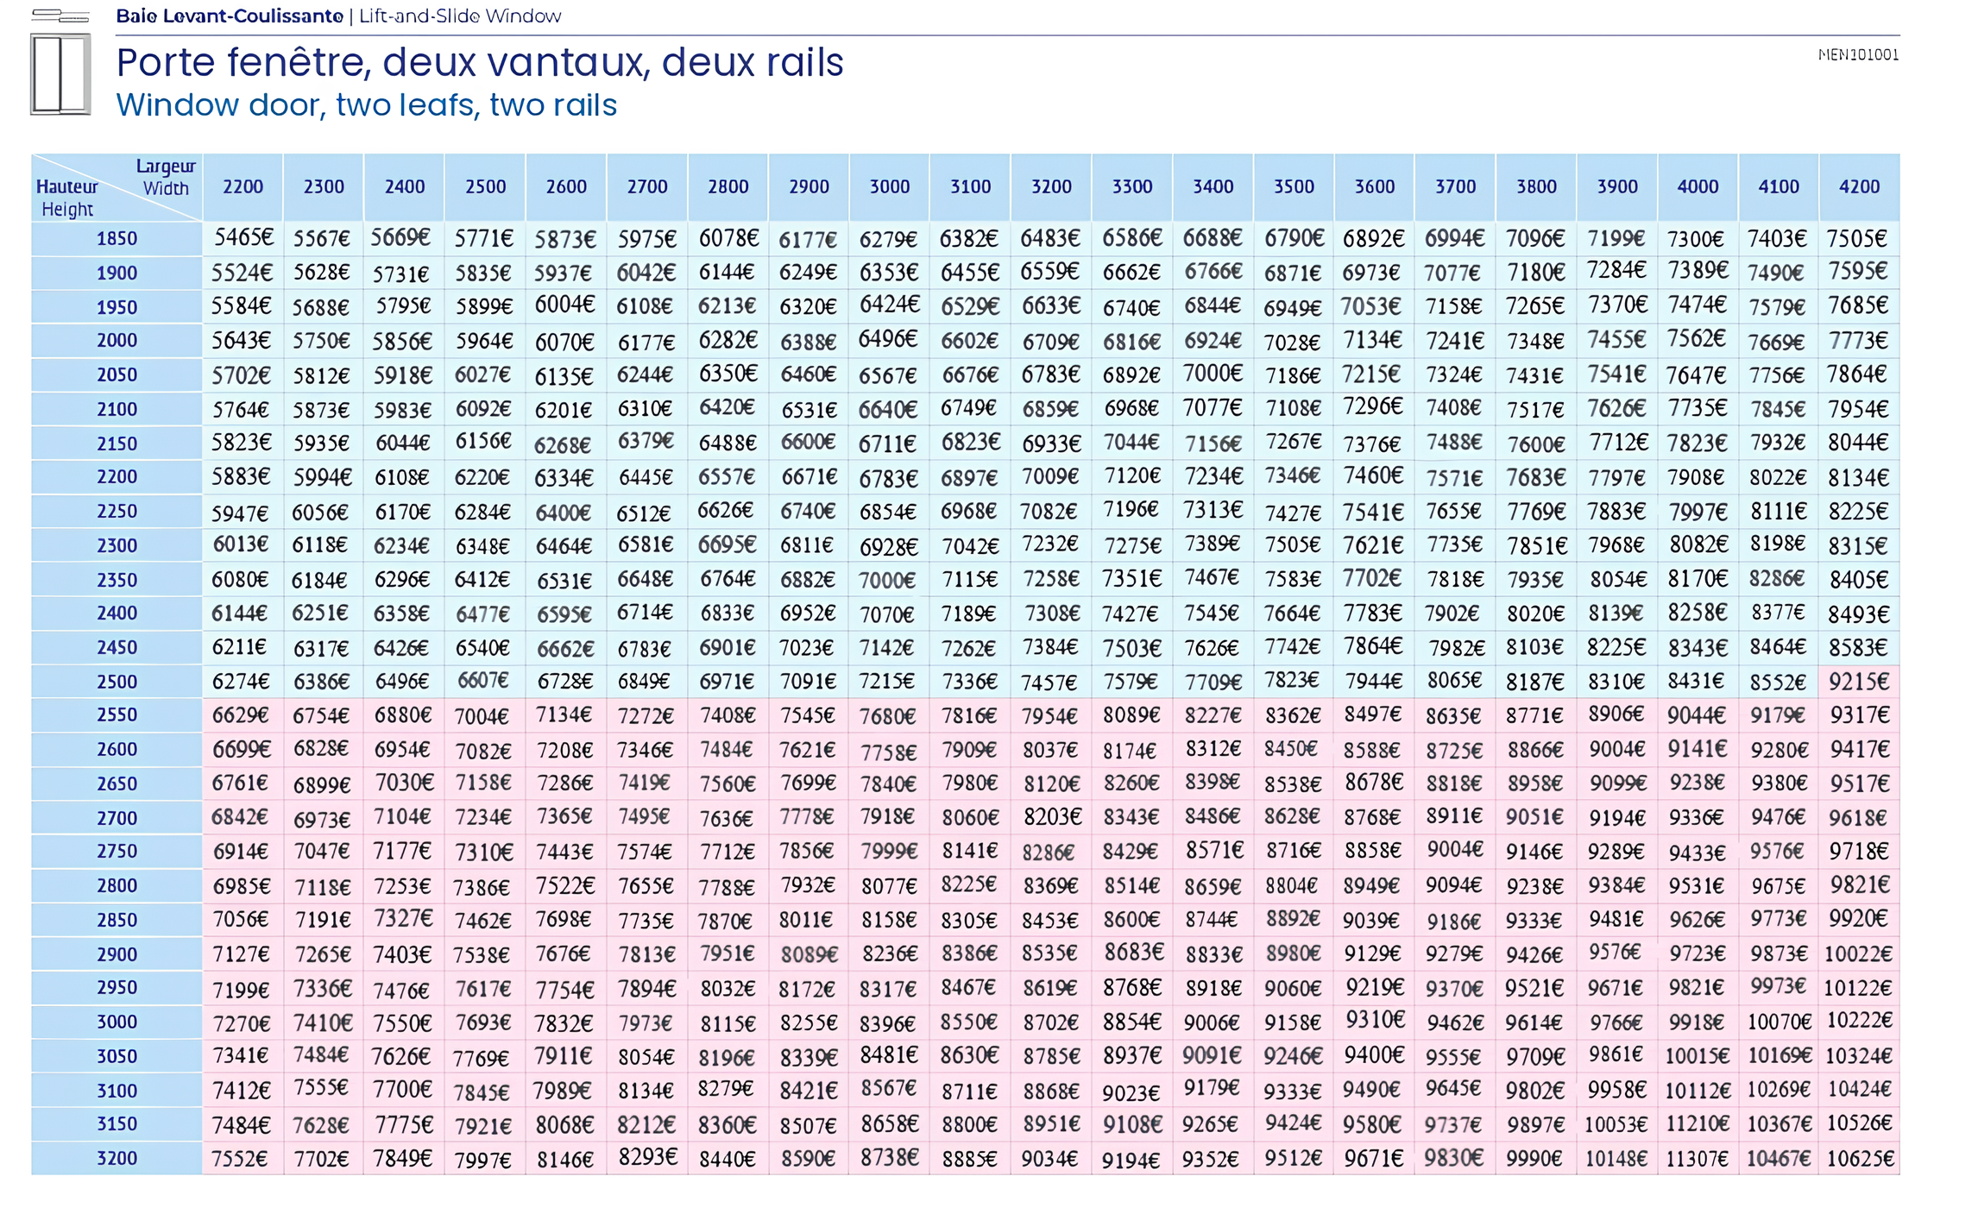The width and height of the screenshot is (1978, 1208).
Task: Click the 11307€ price cell
Action: tap(1698, 1159)
